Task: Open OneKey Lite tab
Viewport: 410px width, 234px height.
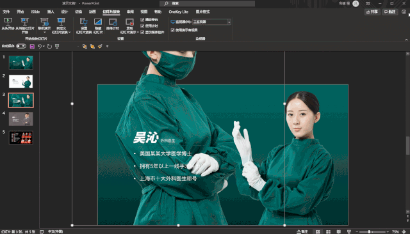Action: point(178,12)
